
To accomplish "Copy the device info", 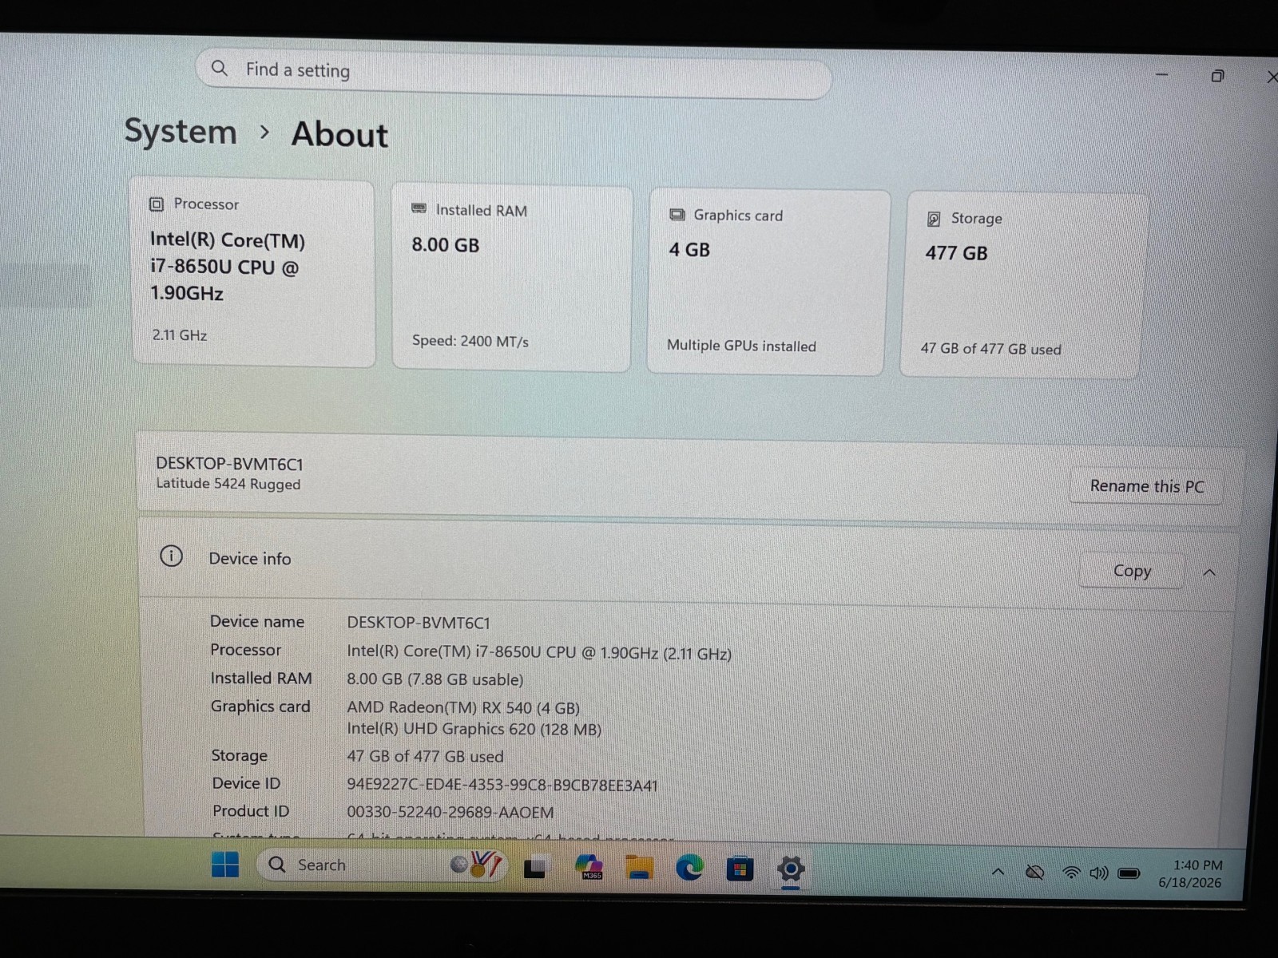I will [1132, 571].
